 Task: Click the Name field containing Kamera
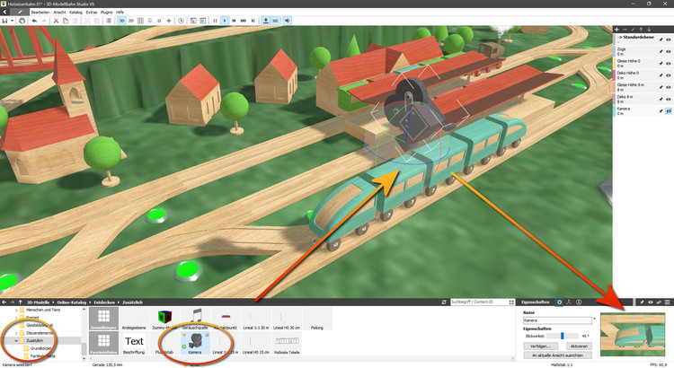[557, 320]
